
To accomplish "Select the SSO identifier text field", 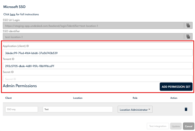I will tap(93, 37).
